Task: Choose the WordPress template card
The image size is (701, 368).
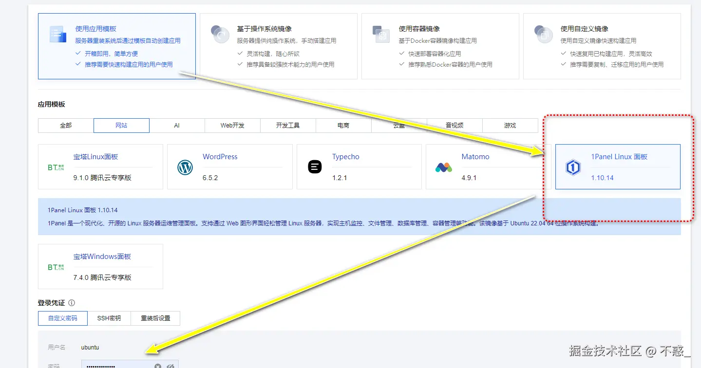Action: [x=230, y=166]
